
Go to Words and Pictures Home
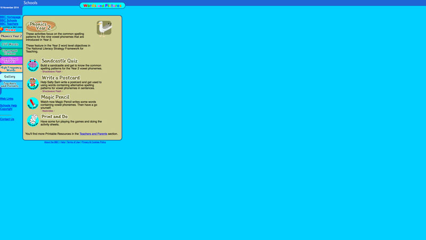tap(11, 29)
